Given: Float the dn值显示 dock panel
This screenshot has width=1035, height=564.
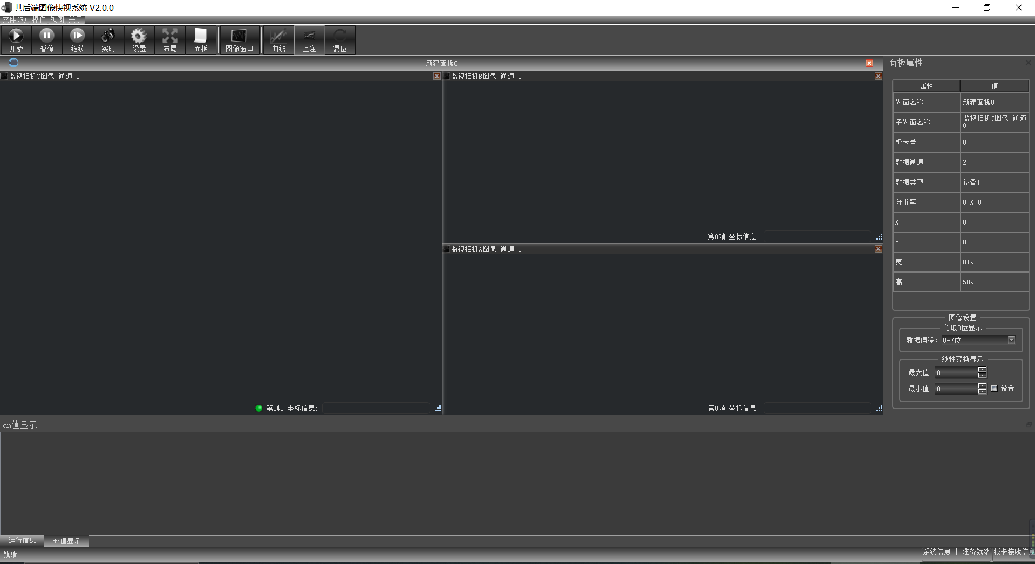Looking at the screenshot, I should (1029, 425).
